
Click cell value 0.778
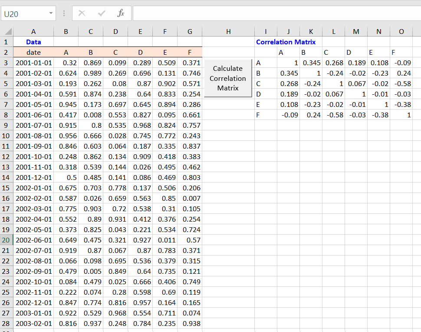click(115, 188)
